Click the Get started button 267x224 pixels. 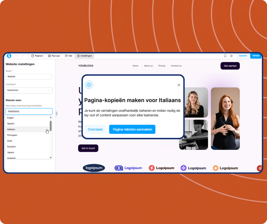coord(230,66)
